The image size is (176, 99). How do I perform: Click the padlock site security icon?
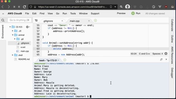(x=35, y=7)
